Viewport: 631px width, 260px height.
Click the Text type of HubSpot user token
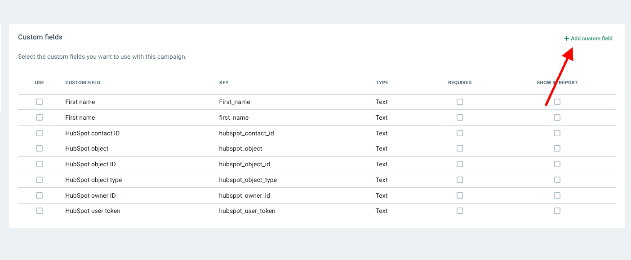click(382, 211)
